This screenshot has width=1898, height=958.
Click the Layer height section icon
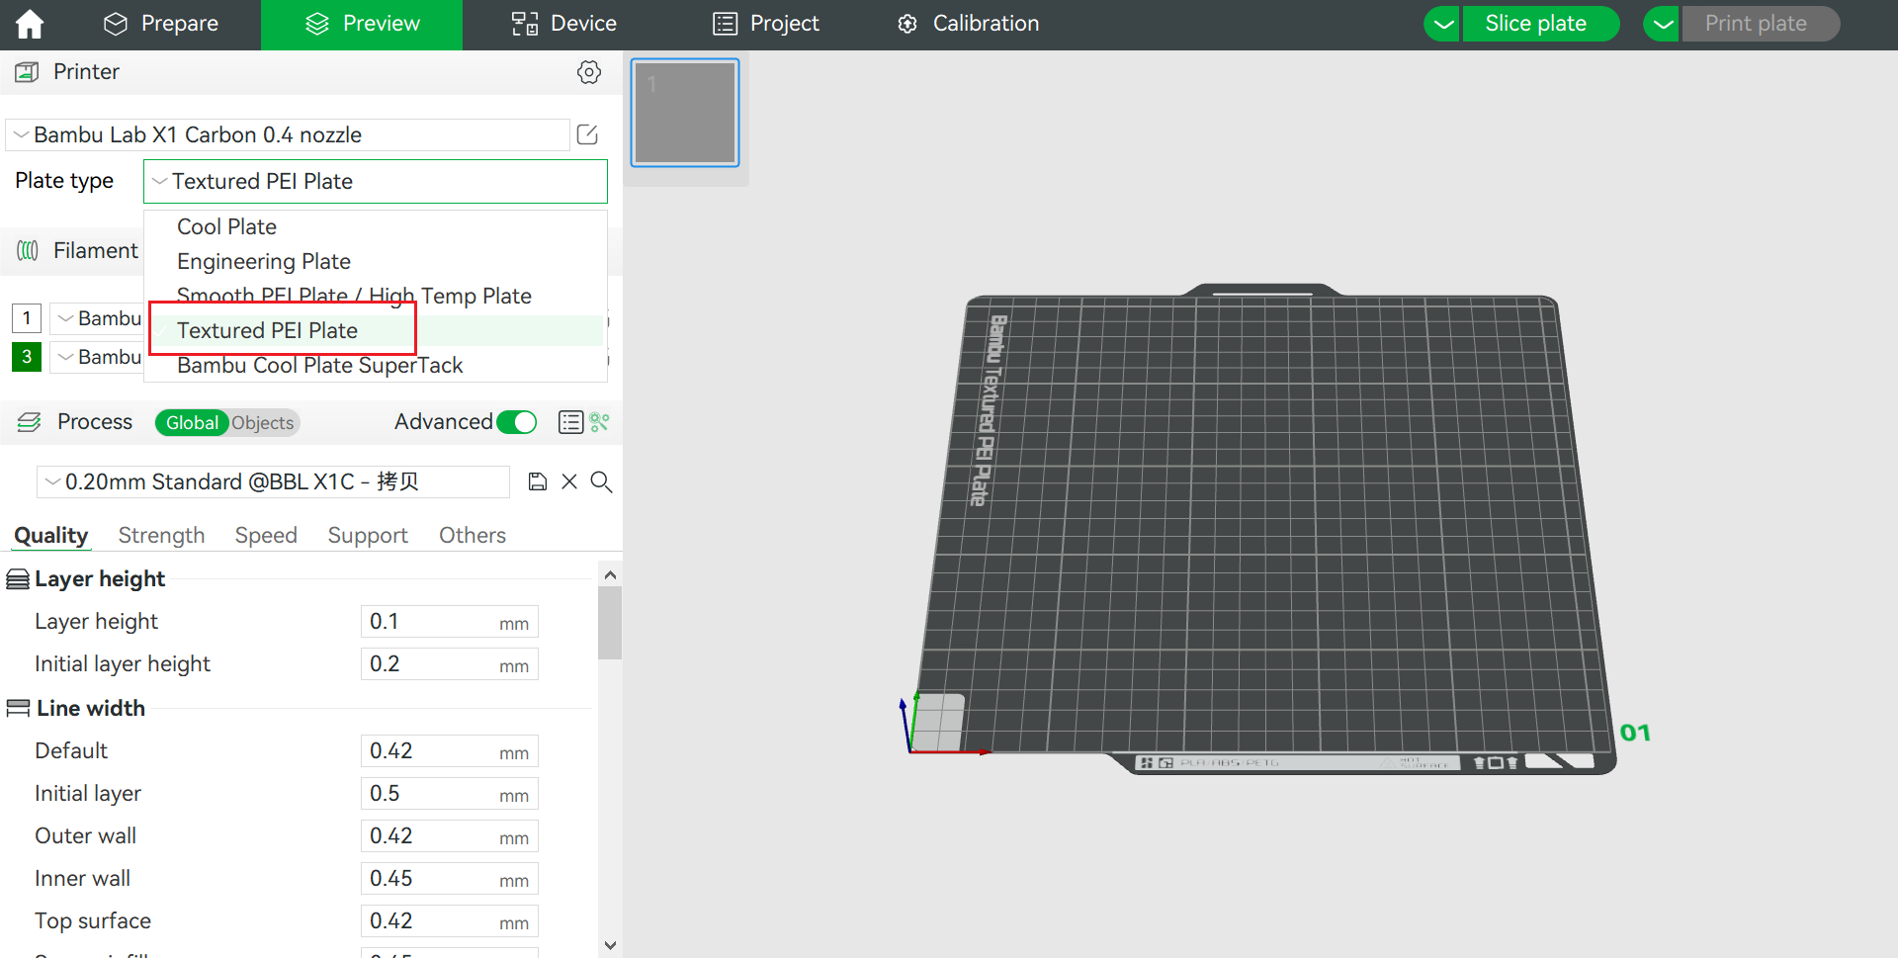pyautogui.click(x=18, y=579)
